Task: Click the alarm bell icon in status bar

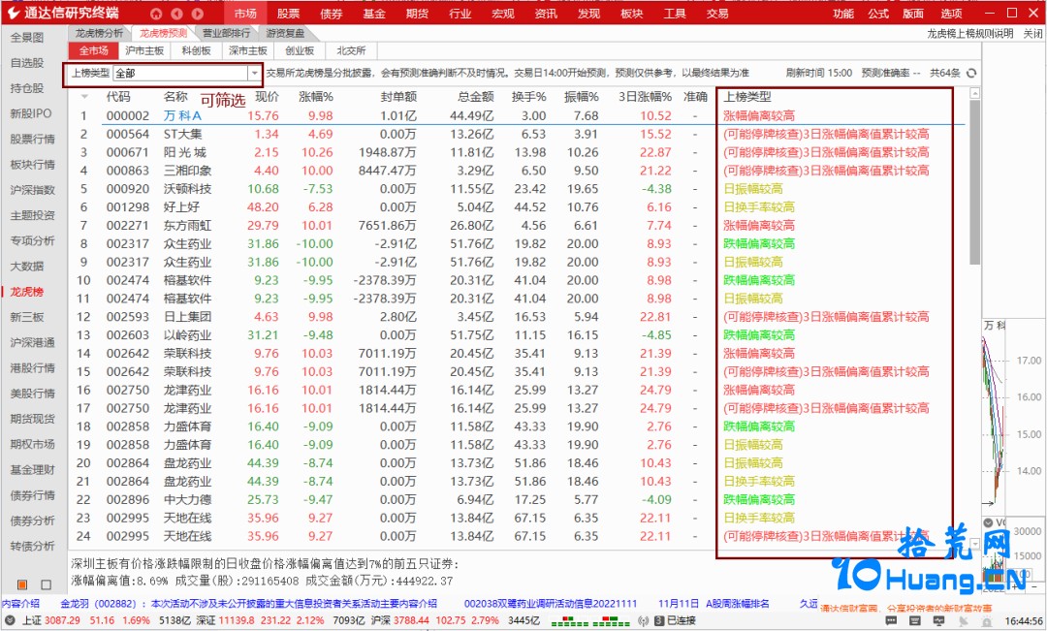Action: 987,621
